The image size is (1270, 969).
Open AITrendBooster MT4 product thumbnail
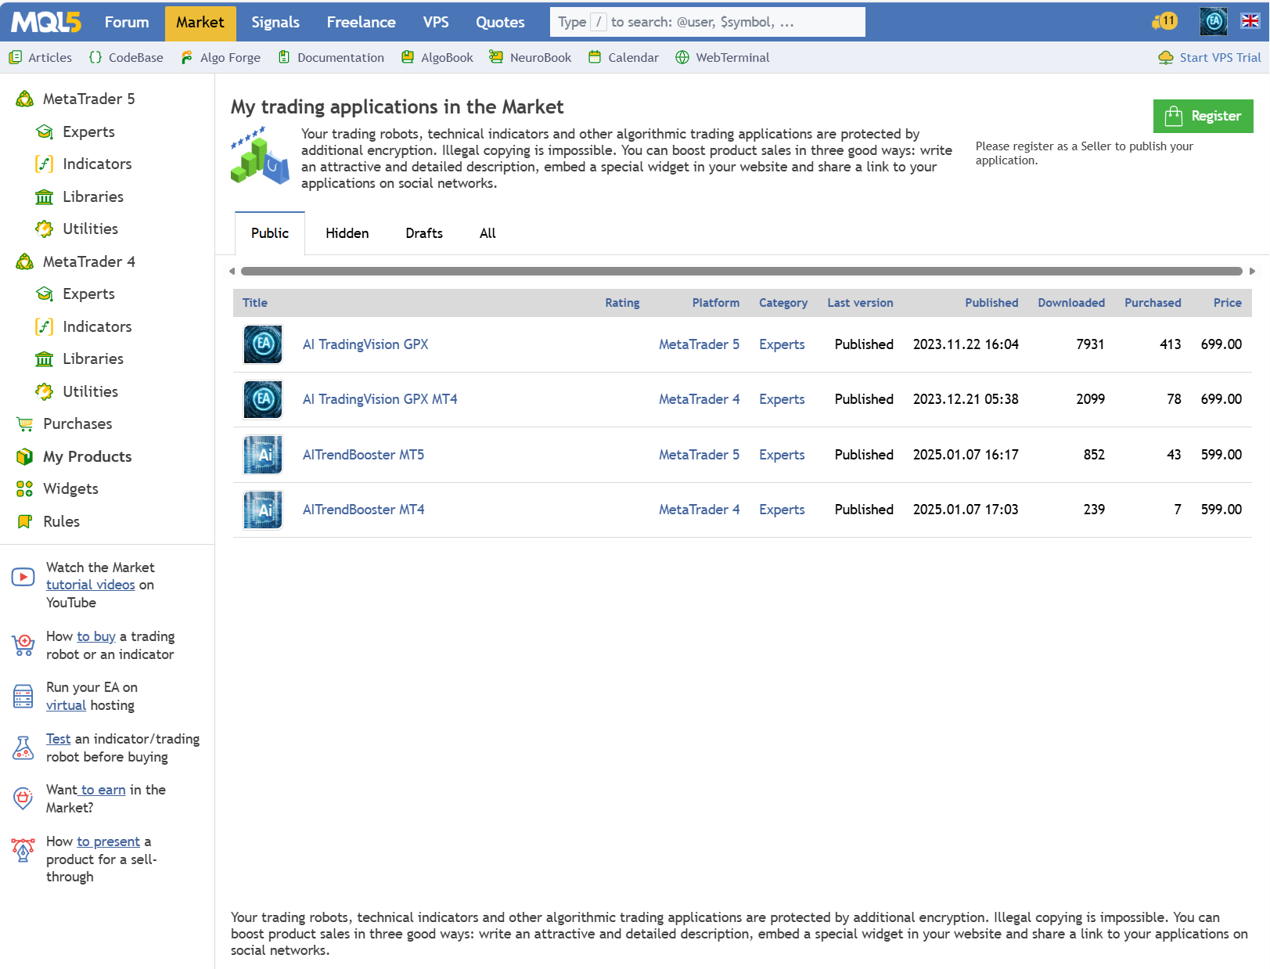pos(263,510)
